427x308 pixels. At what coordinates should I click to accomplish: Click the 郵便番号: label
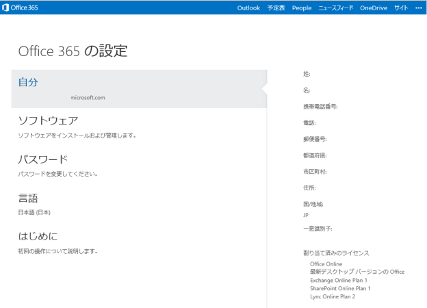(315, 139)
